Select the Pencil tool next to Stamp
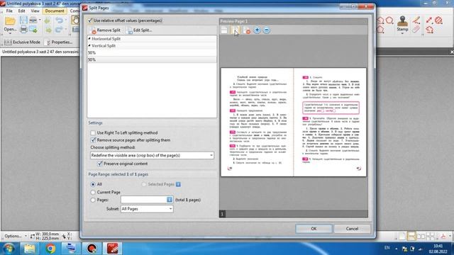The width and height of the screenshot is (454, 255). click(416, 21)
